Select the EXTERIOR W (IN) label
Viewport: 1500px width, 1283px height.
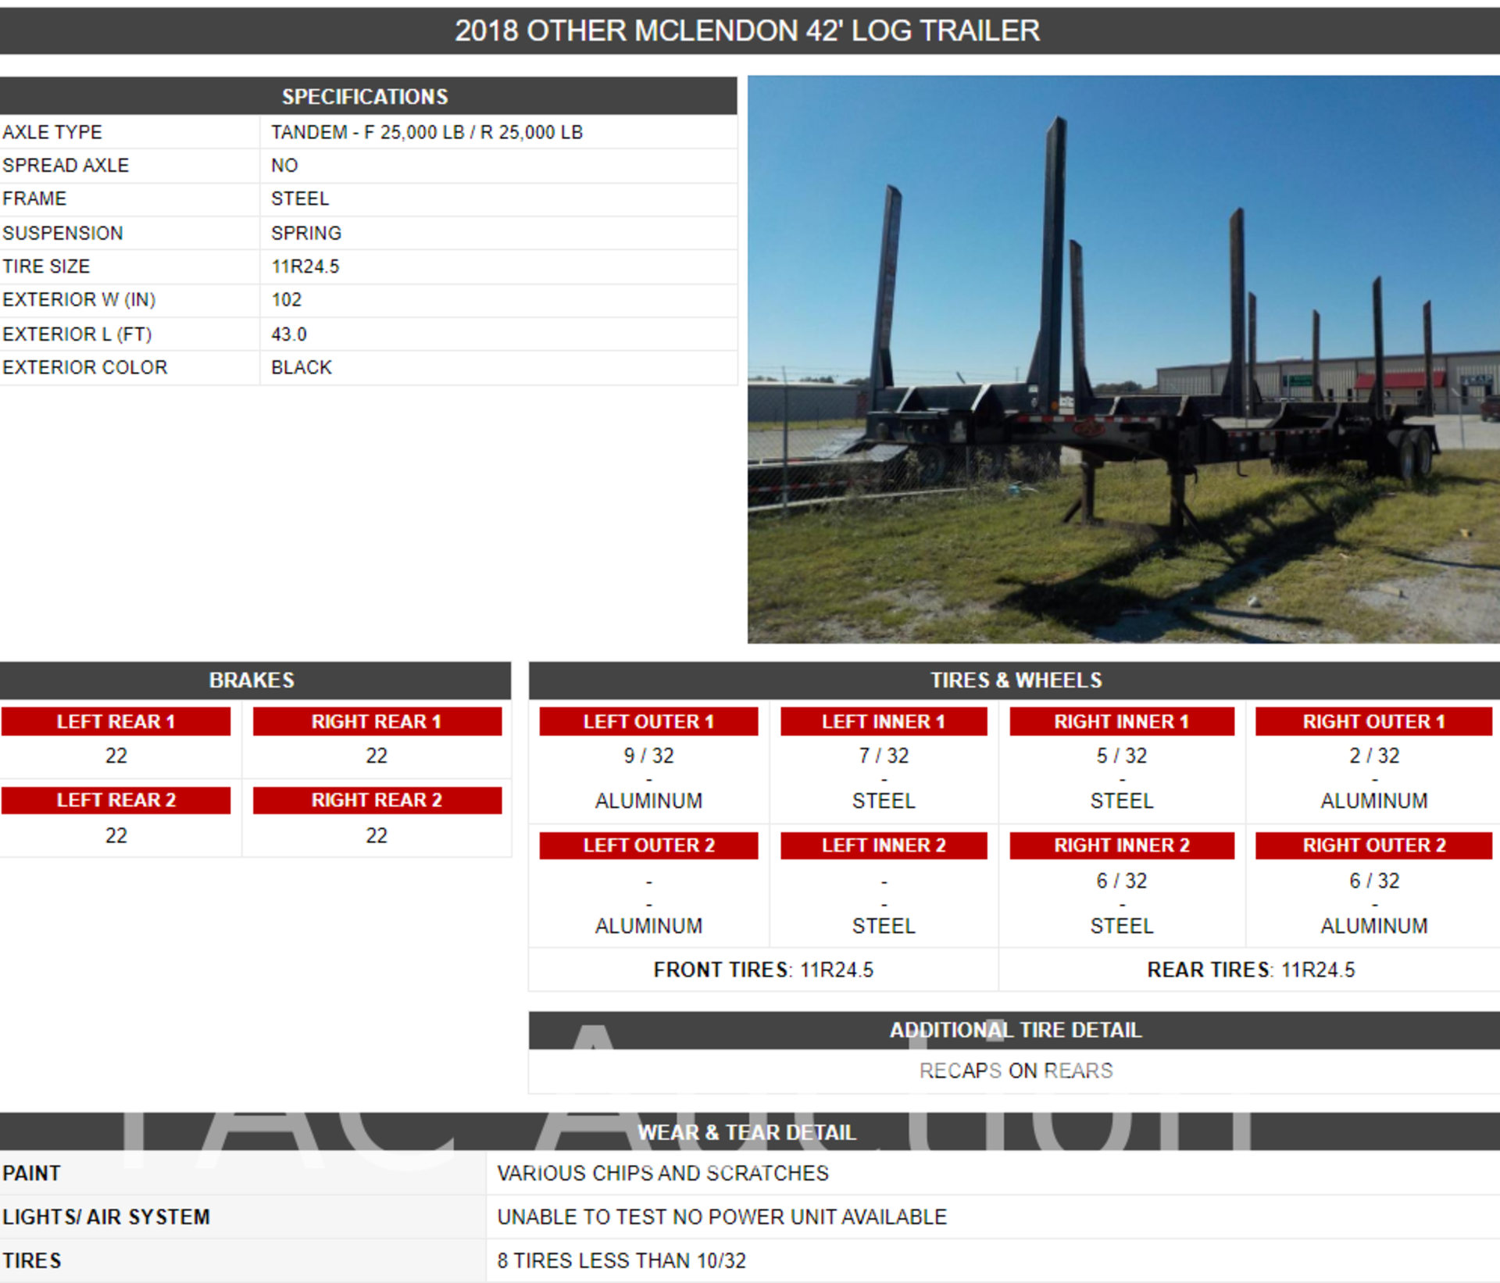click(x=79, y=299)
